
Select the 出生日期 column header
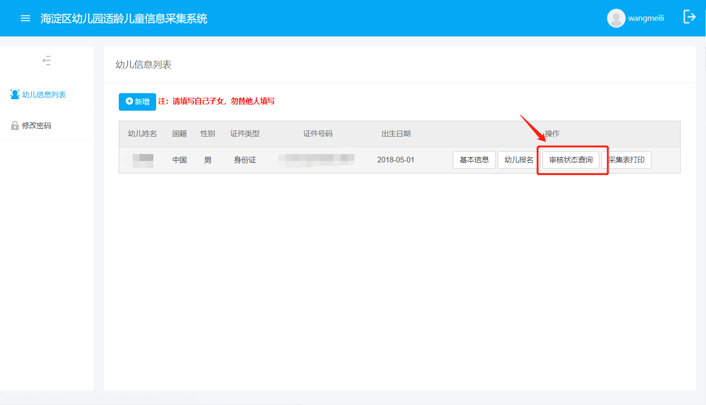coord(396,134)
